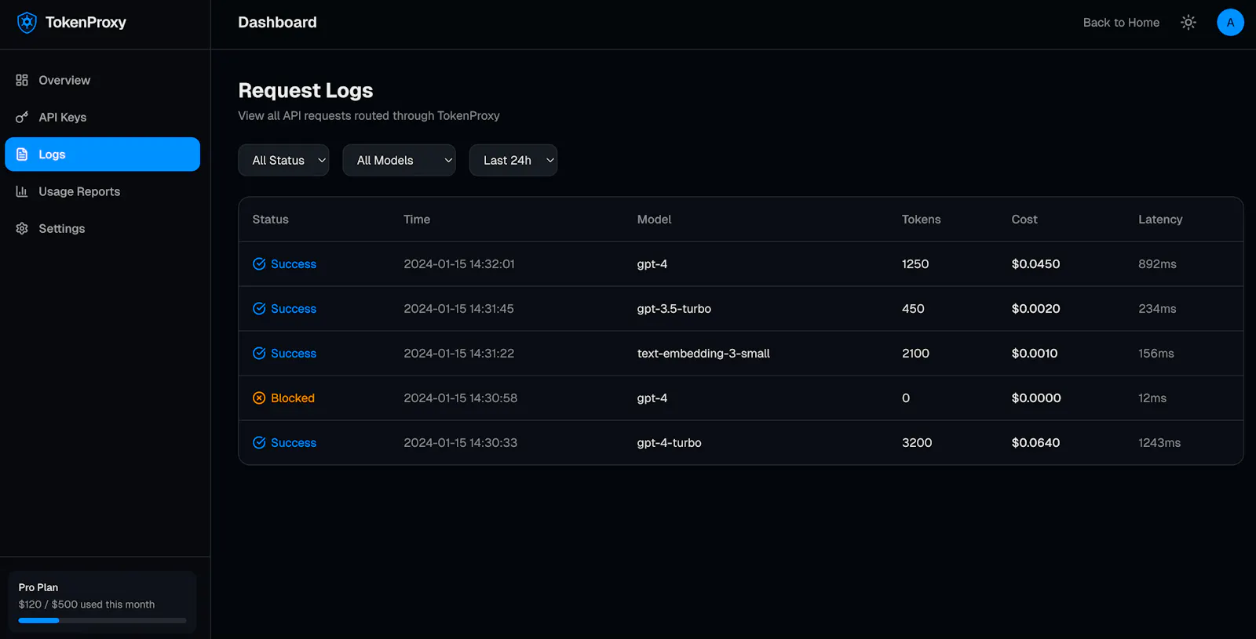Click the $0.0640 cost value
This screenshot has width=1256, height=639.
(1035, 443)
